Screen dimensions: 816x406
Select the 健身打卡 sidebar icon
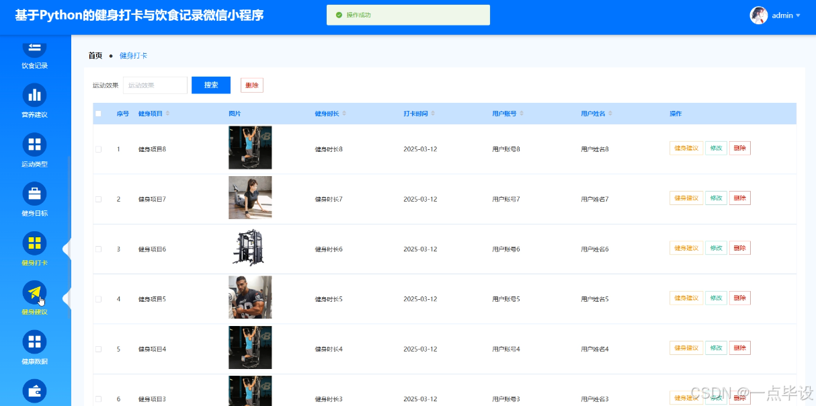(x=35, y=243)
